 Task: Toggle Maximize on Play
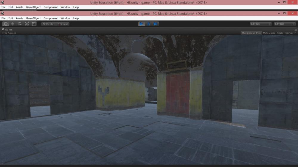[251, 33]
